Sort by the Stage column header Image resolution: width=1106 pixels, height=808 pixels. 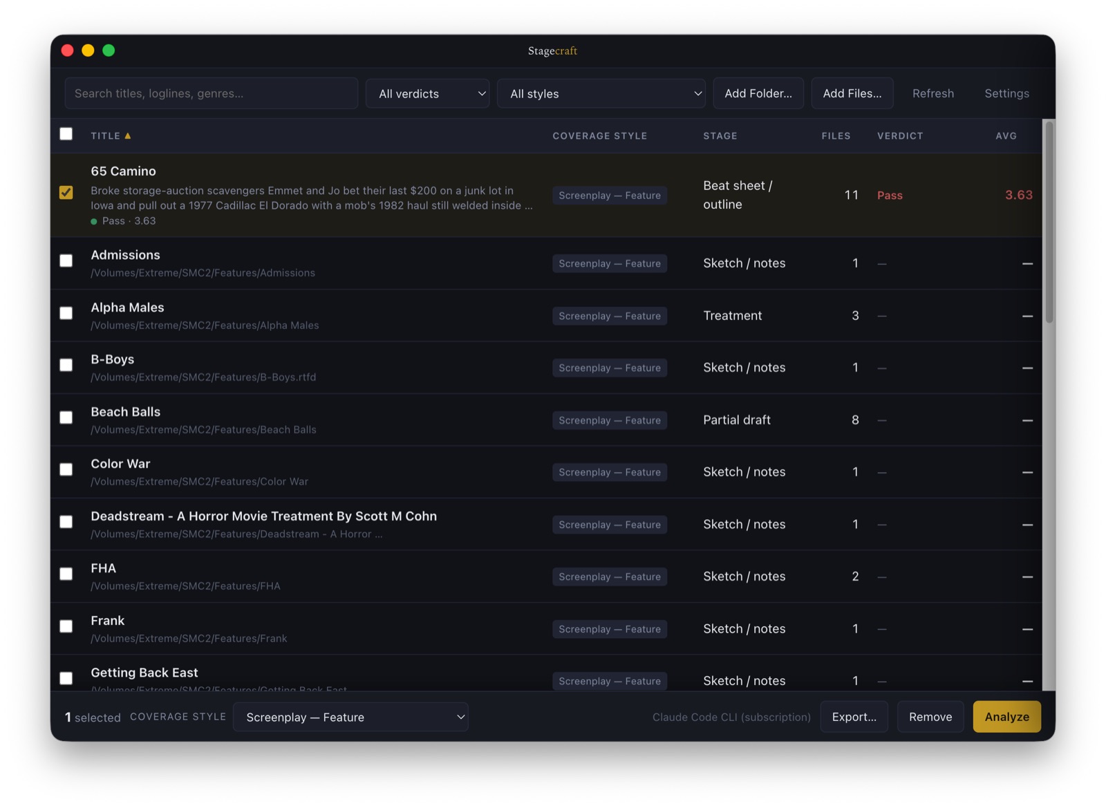click(x=720, y=136)
